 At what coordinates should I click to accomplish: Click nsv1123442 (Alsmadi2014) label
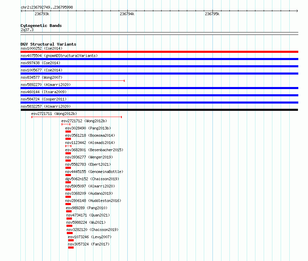pyautogui.click(x=90, y=143)
